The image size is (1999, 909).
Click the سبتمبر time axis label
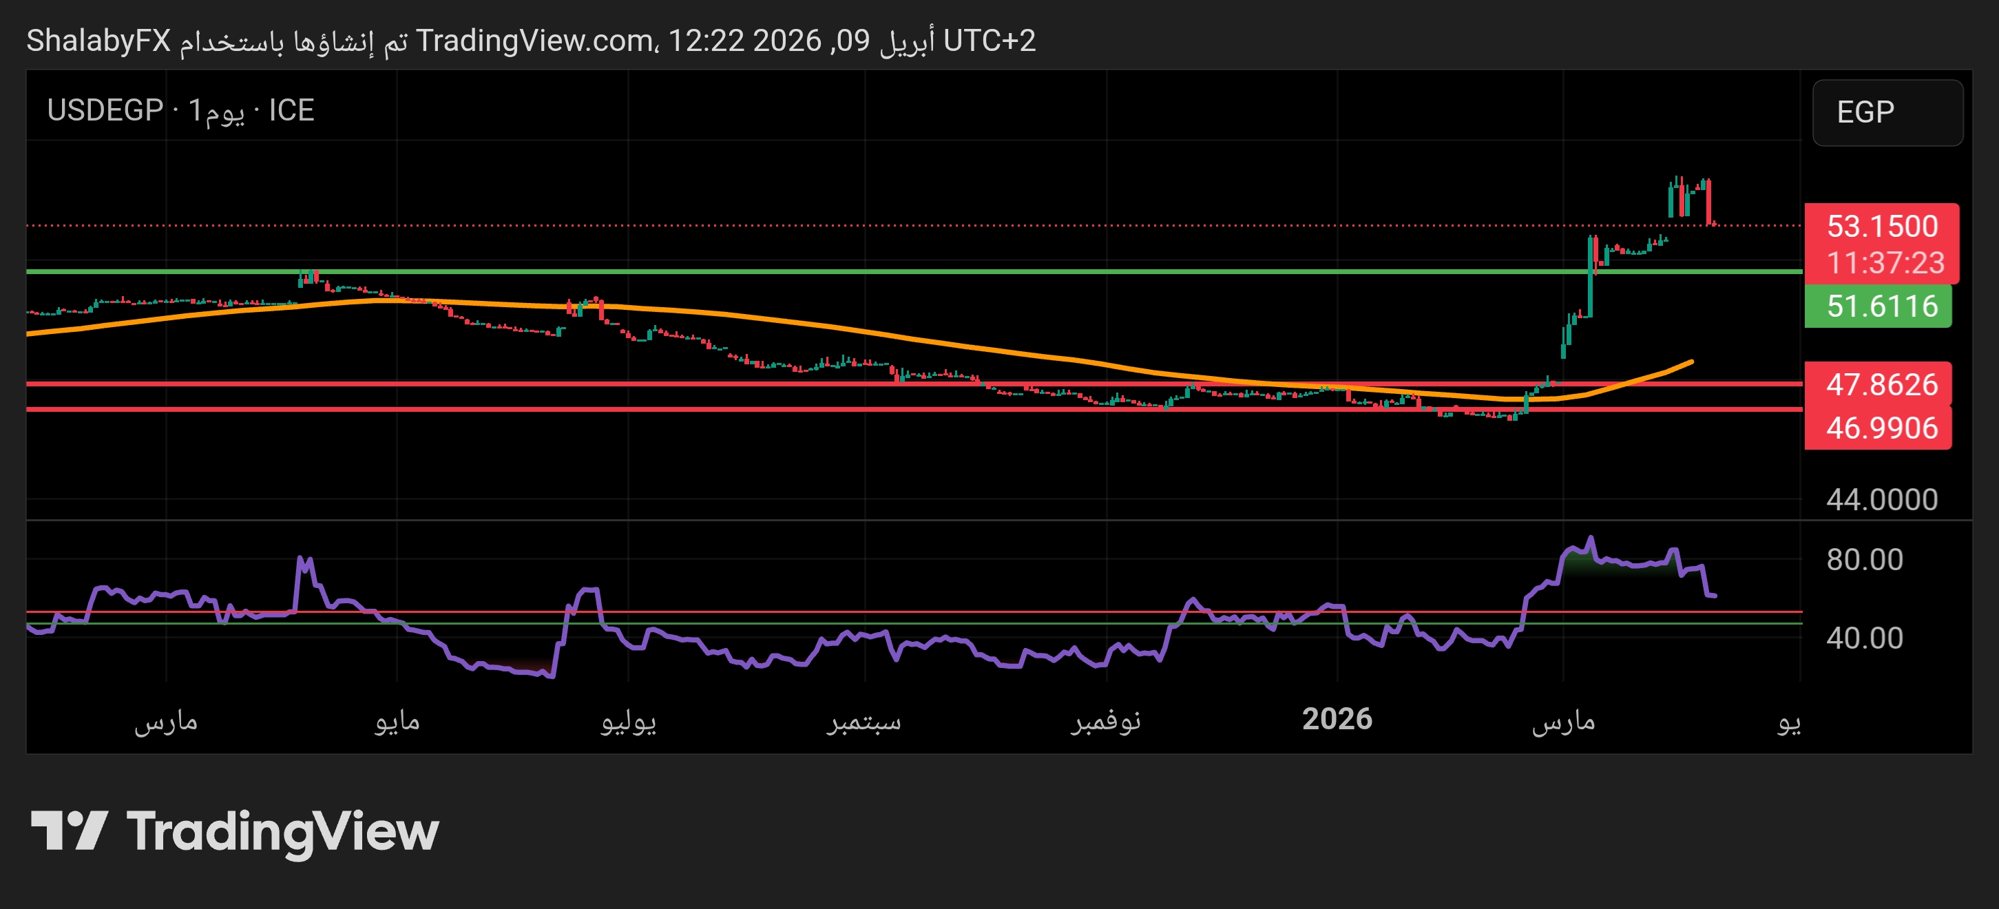click(x=864, y=721)
